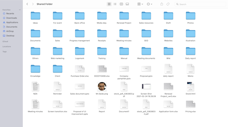Switch to icon grid view
Viewport: 228px width, 127px height.
pos(109,4)
